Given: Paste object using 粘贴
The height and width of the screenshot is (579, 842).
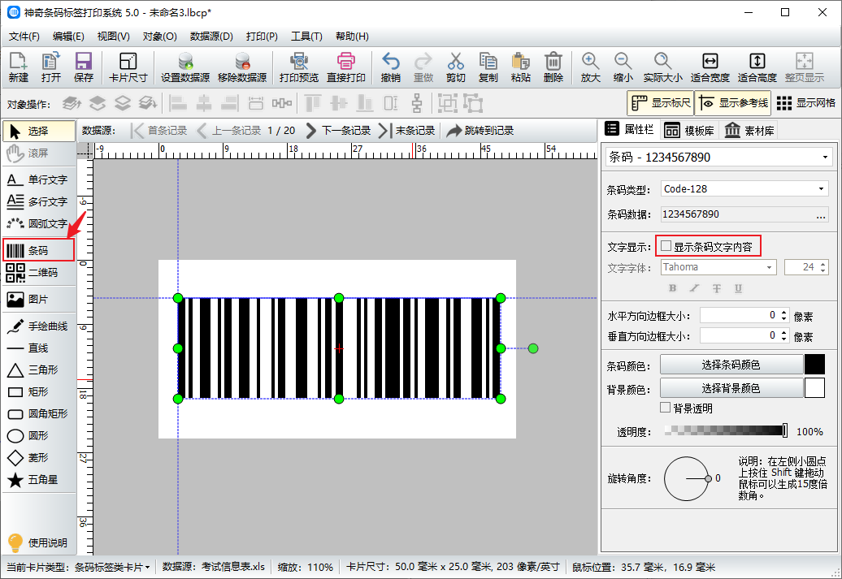Looking at the screenshot, I should [x=520, y=67].
